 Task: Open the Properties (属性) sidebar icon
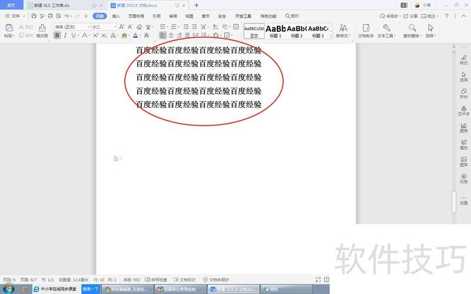(x=463, y=145)
